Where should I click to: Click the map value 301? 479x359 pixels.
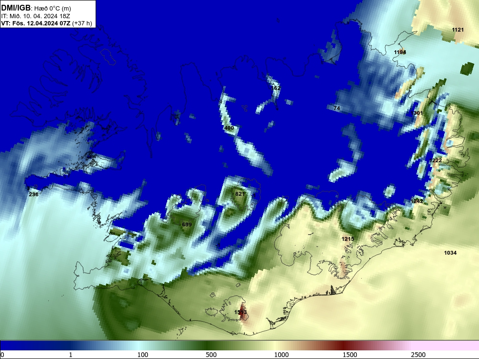(418, 113)
